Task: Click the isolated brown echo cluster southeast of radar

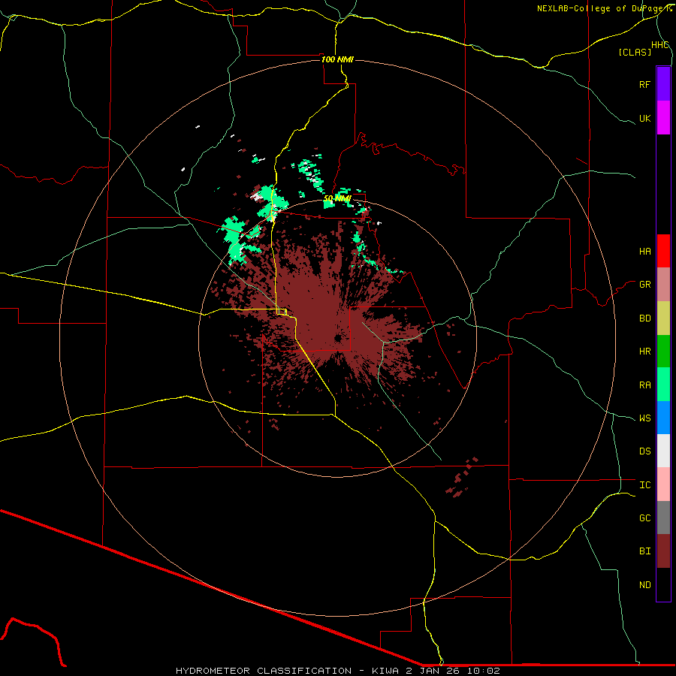Action: click(463, 477)
